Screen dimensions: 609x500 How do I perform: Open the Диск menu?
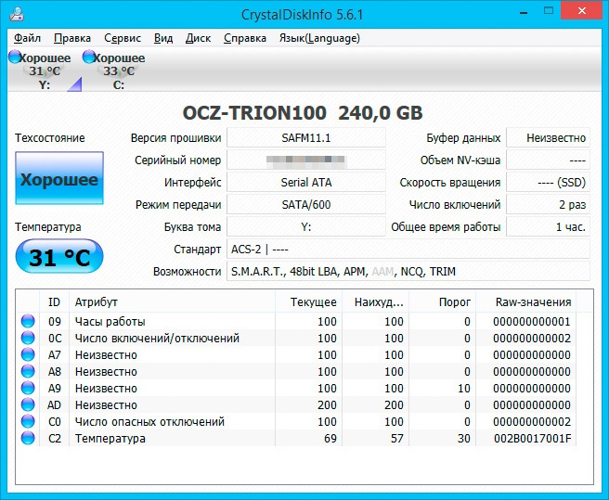198,38
